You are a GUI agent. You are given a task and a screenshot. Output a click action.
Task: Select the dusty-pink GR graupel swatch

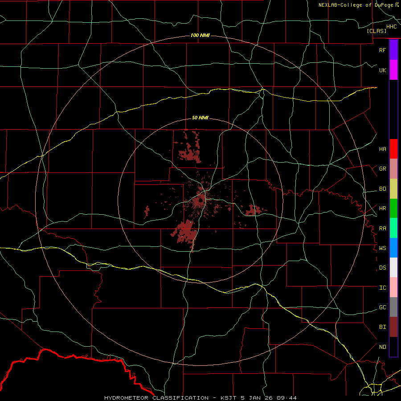tap(393, 169)
